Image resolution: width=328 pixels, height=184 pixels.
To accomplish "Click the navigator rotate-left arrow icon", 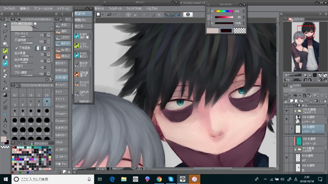I will pos(305,80).
